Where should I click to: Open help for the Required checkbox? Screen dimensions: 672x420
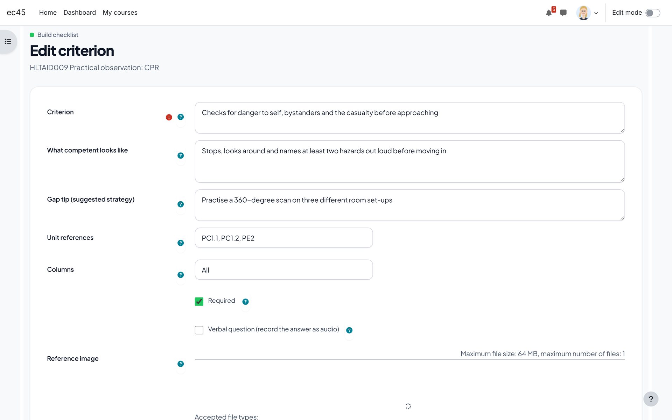(245, 302)
